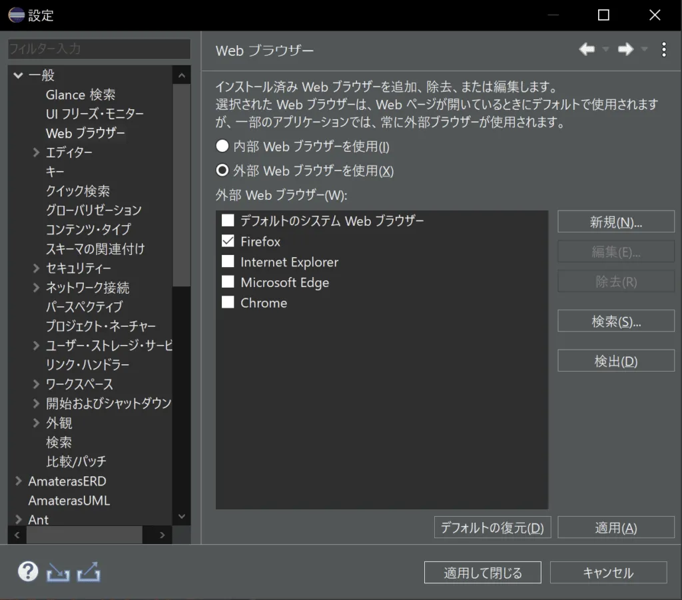The height and width of the screenshot is (600, 682).
Task: Select キー in the tree
Action: point(55,172)
